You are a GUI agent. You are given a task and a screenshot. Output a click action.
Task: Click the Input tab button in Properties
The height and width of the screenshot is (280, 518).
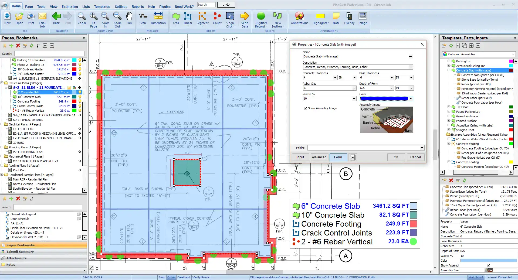[x=300, y=157]
